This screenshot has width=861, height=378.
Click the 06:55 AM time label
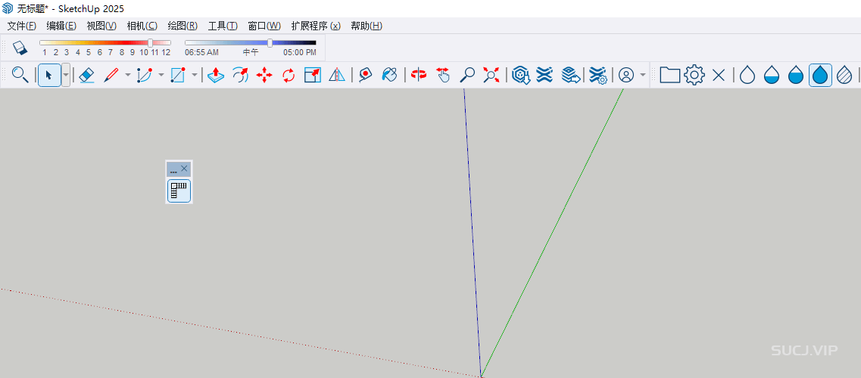pyautogui.click(x=201, y=53)
